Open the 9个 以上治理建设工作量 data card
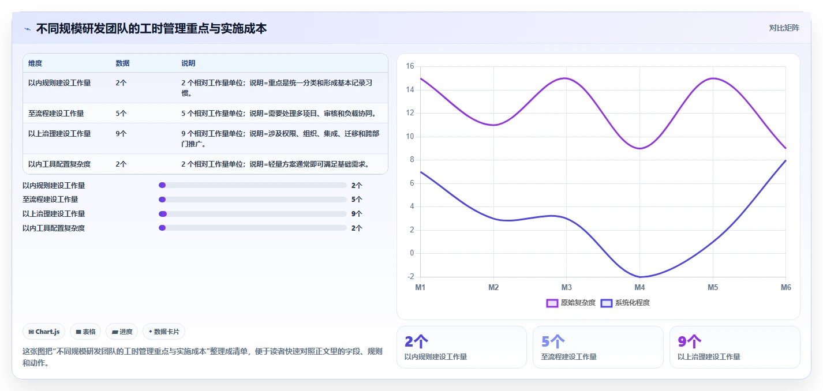The image size is (823, 391). (x=735, y=347)
